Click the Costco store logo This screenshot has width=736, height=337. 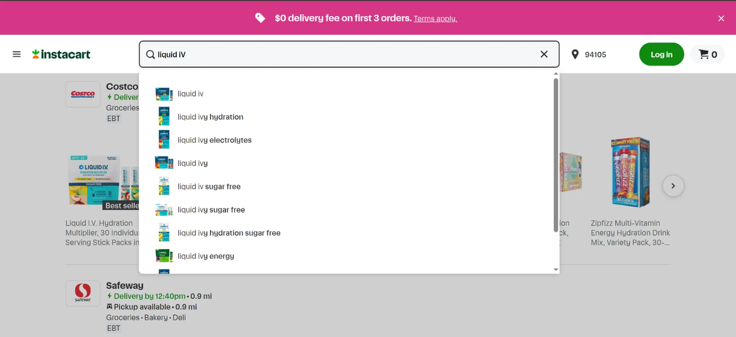(x=83, y=94)
